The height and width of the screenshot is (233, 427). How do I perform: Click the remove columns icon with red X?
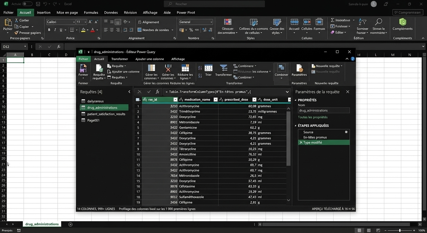(x=168, y=68)
